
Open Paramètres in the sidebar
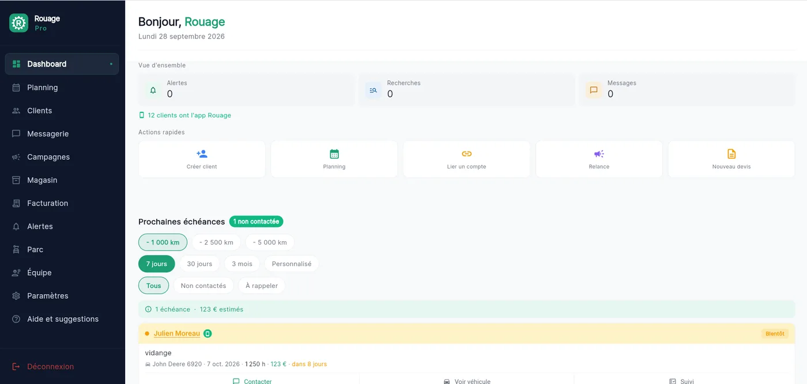pos(62,296)
